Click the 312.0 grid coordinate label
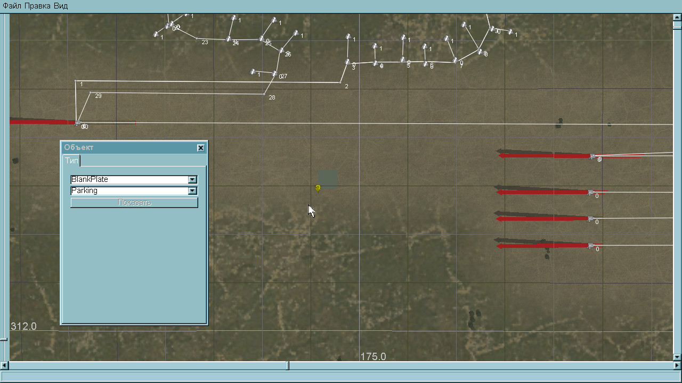Screen dimensions: 682x383 (x=23, y=326)
